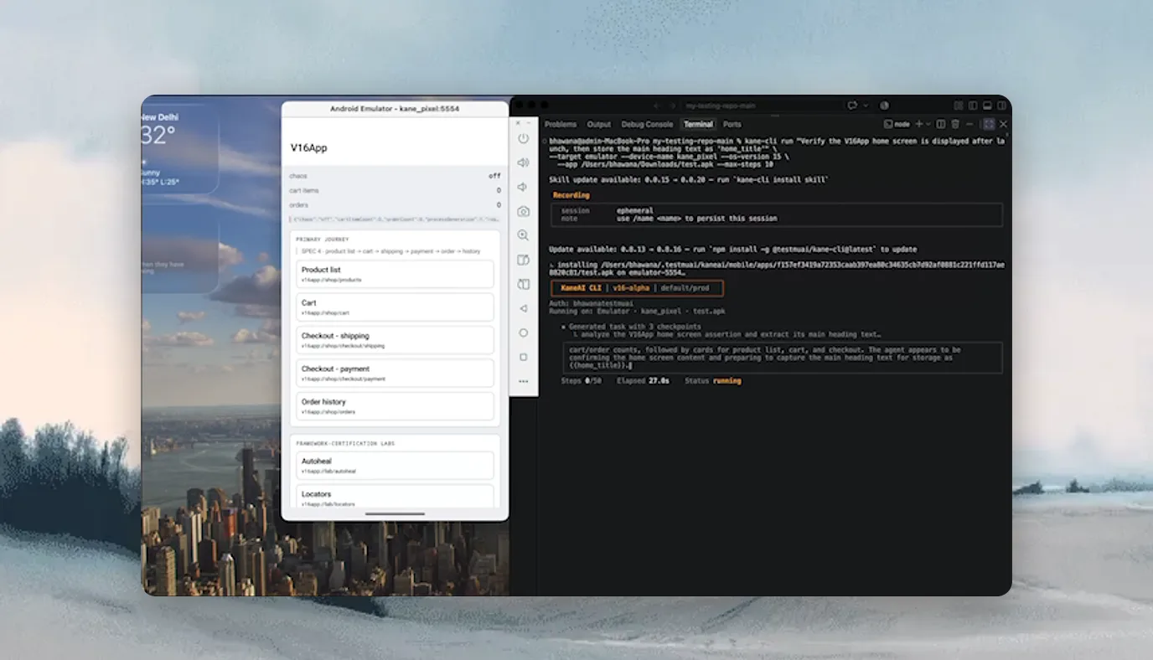Image resolution: width=1153 pixels, height=660 pixels.
Task: Click the emulator Home circle button
Action: point(523,333)
